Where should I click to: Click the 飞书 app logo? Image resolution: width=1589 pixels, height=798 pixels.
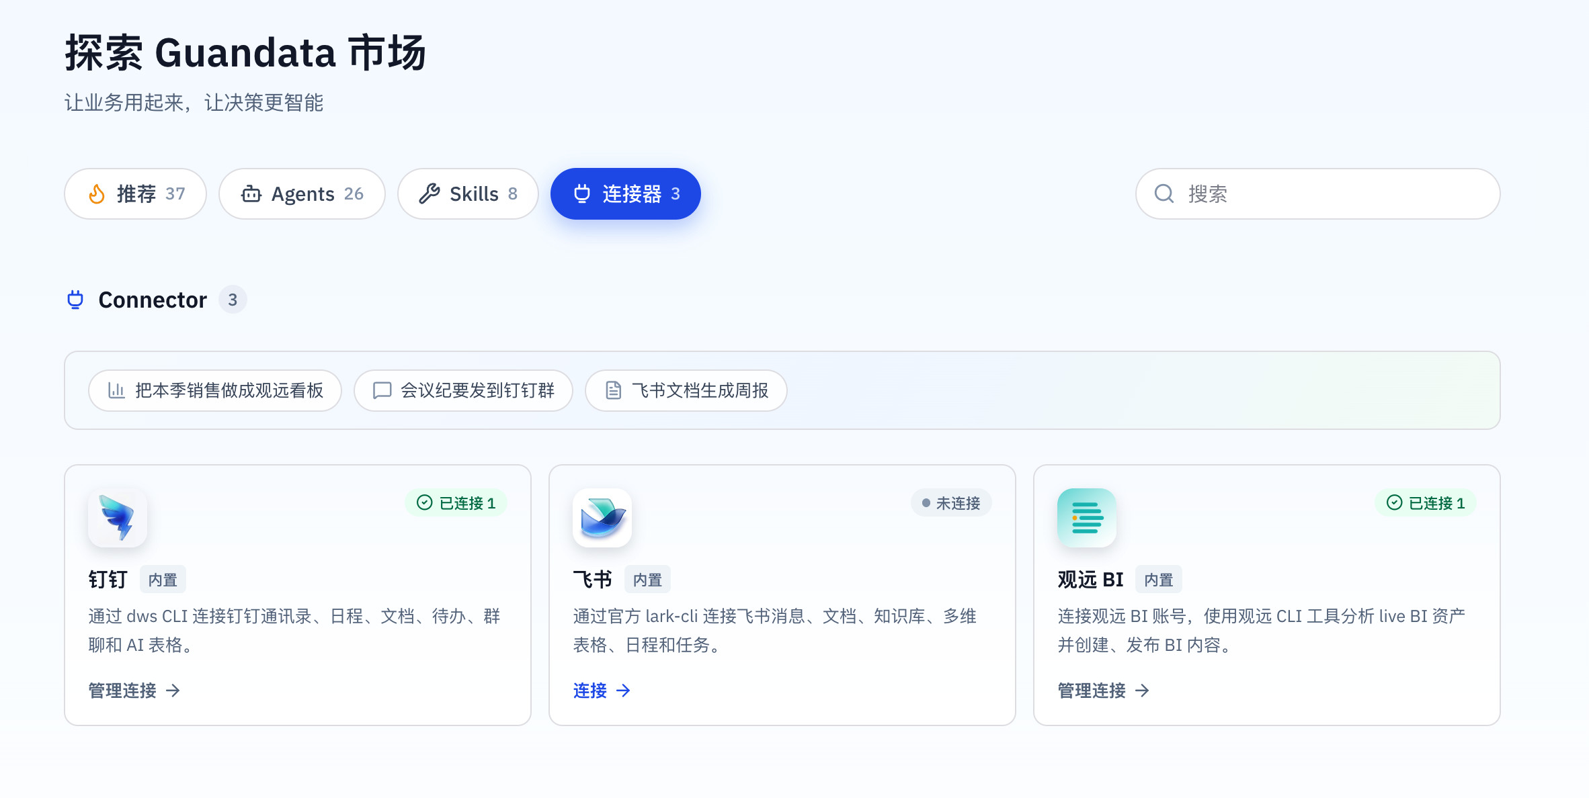tap(602, 517)
